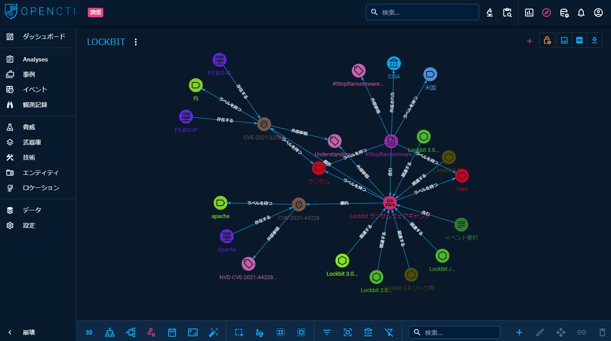Screen dimensions: 611x341
Task: Select the apache label node
Action: point(221,203)
